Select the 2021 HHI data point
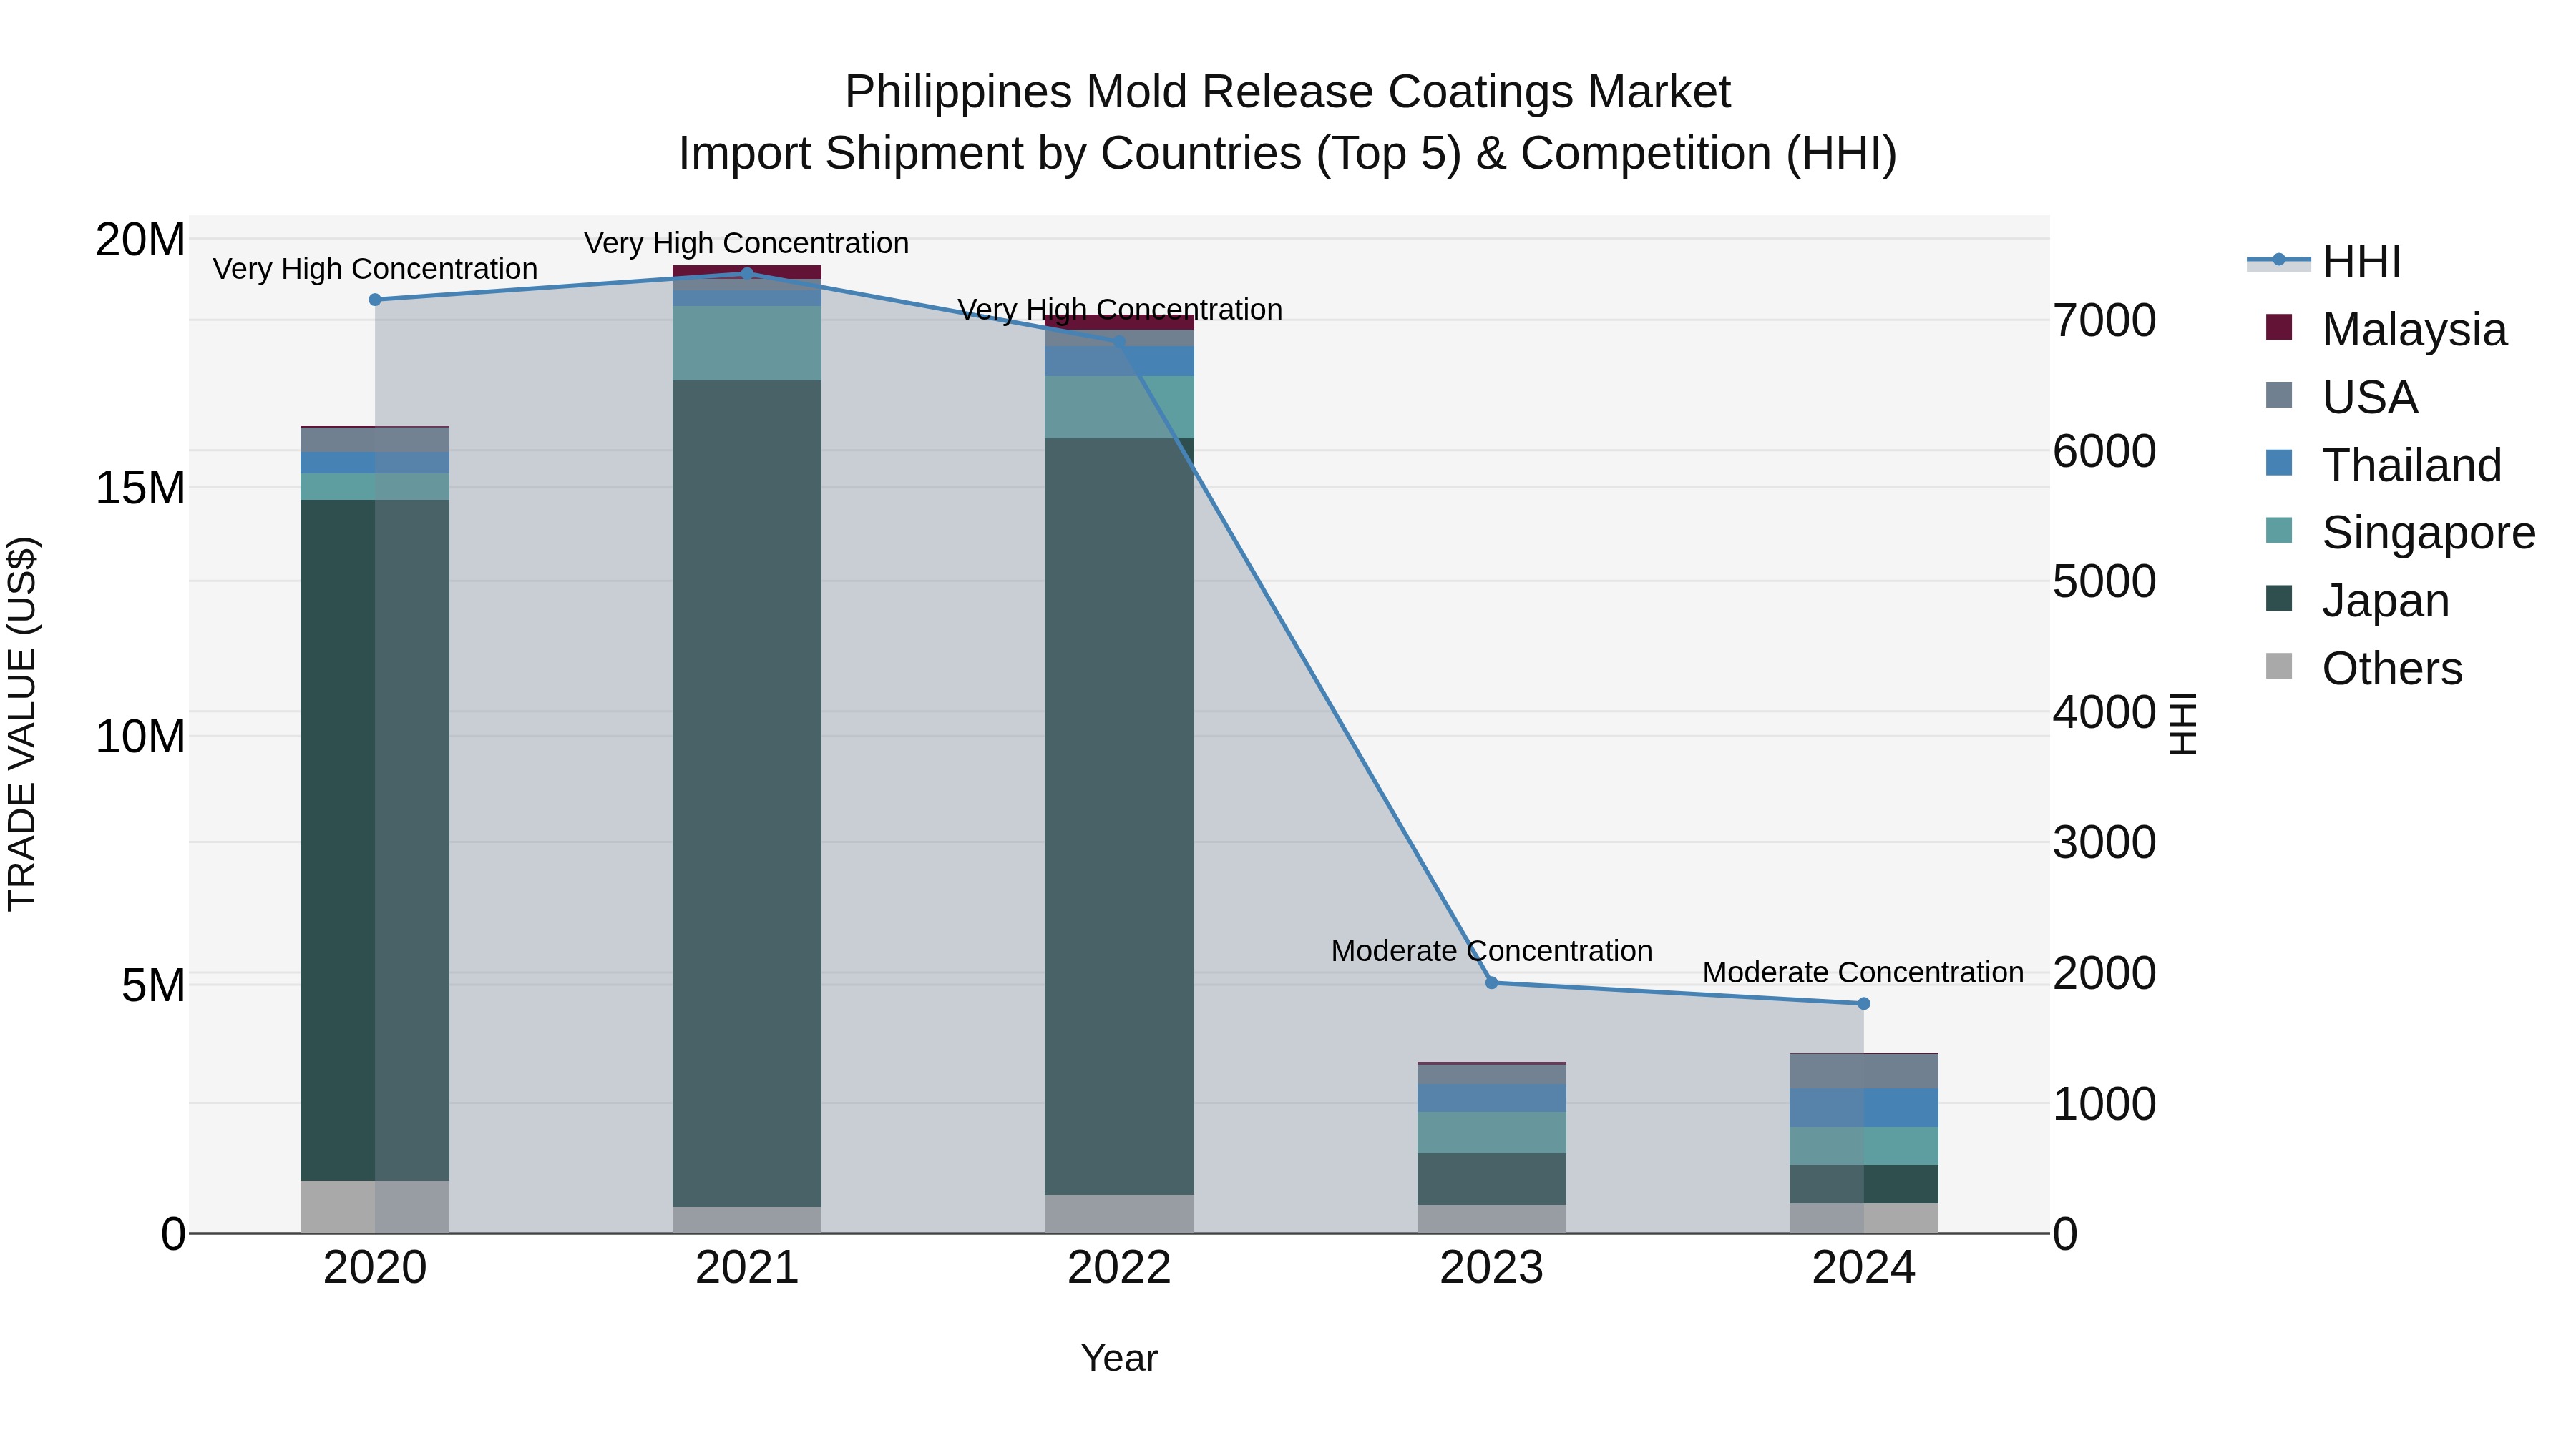This screenshot has width=2576, height=1448. [747, 273]
